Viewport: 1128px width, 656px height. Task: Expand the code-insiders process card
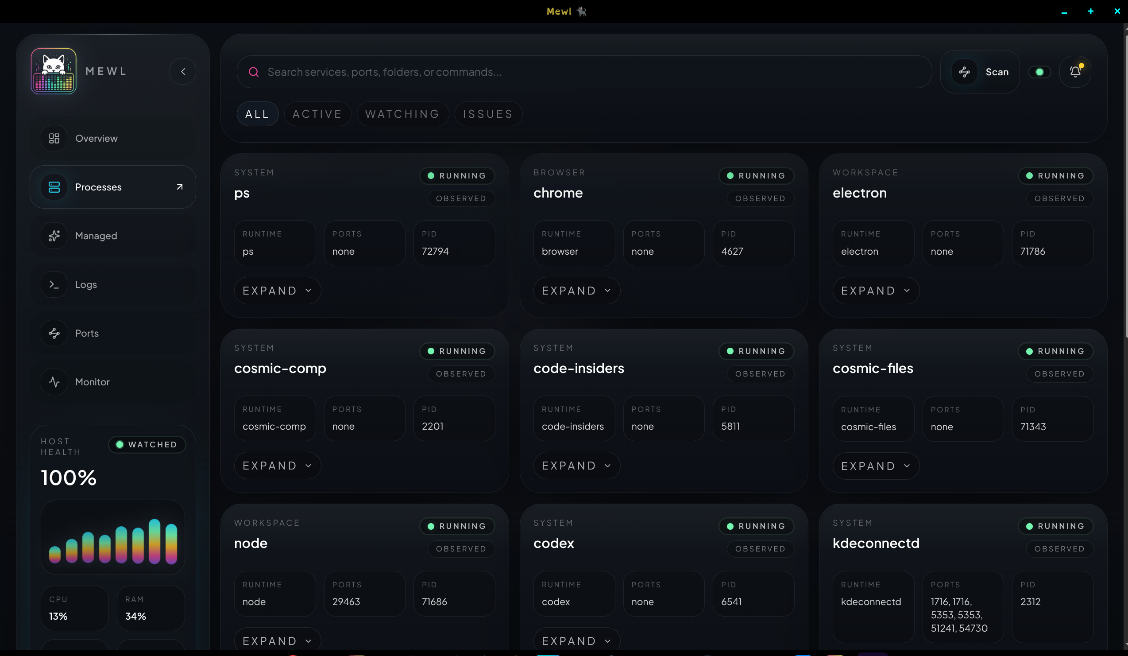pos(576,466)
